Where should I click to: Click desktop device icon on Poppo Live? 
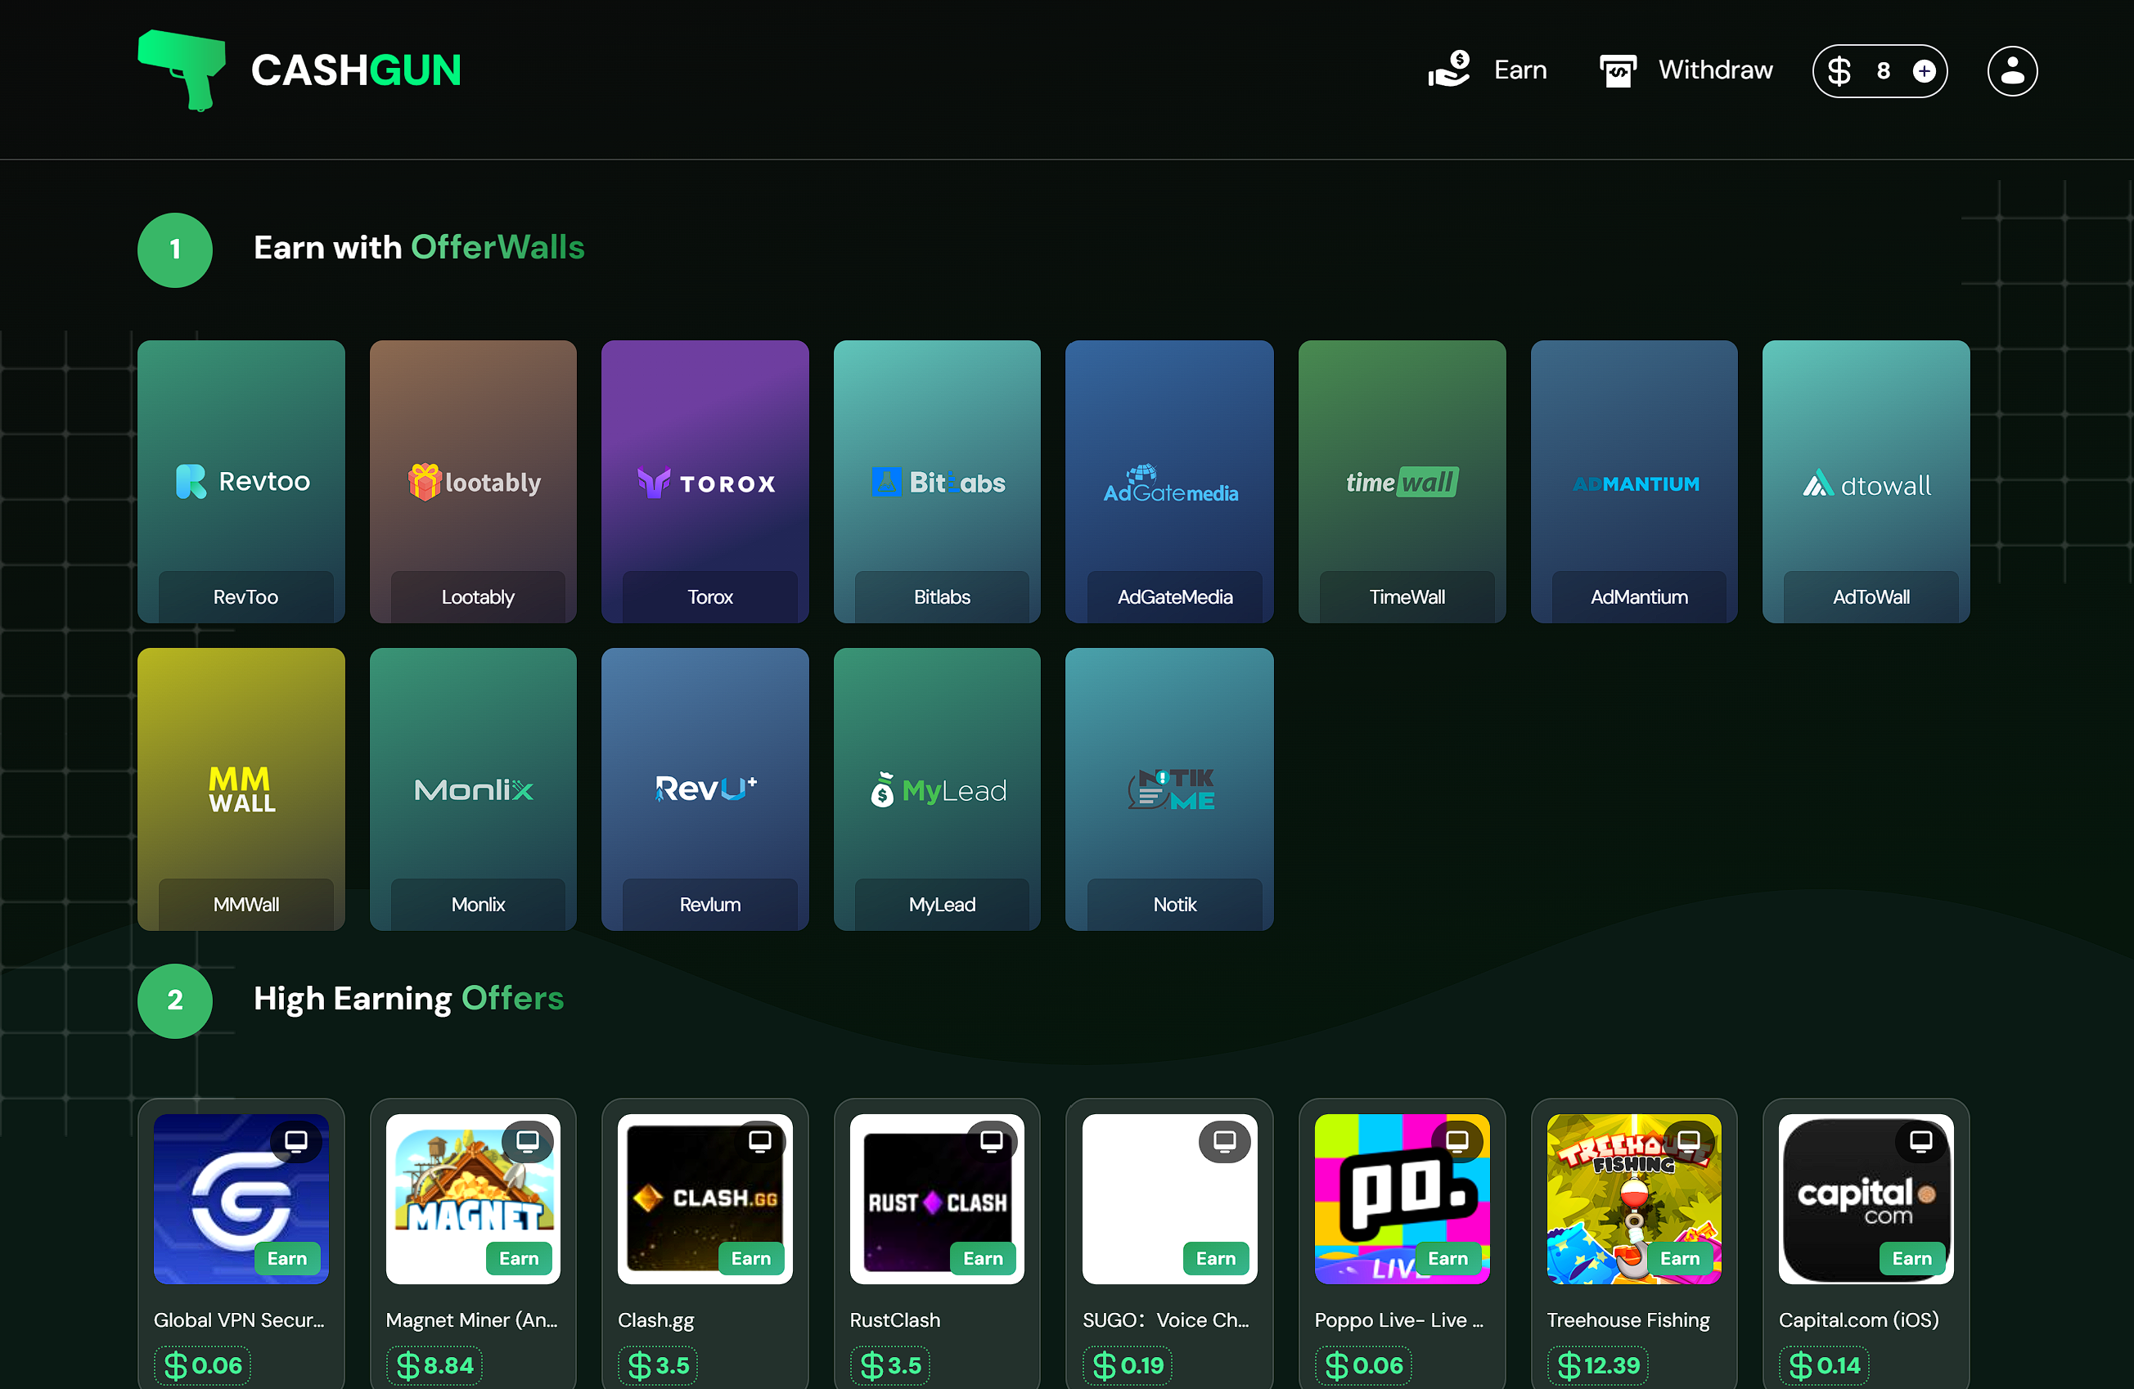pos(1457,1141)
